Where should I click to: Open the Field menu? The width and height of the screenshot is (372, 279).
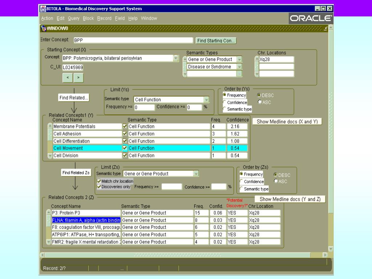tap(120, 18)
